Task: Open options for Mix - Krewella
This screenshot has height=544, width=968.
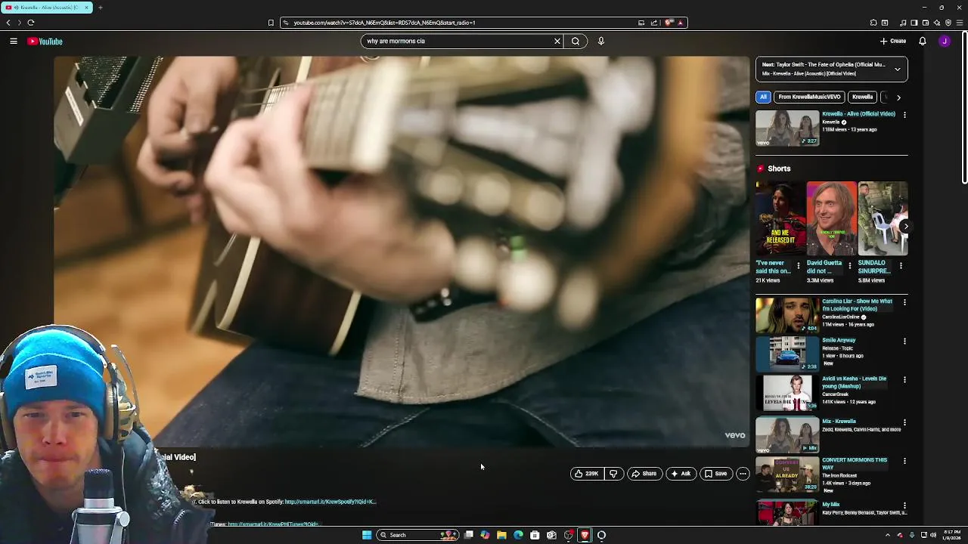Action: [x=904, y=422]
